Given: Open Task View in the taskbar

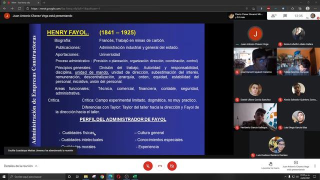Looking at the screenshot, I should (x=77, y=176).
